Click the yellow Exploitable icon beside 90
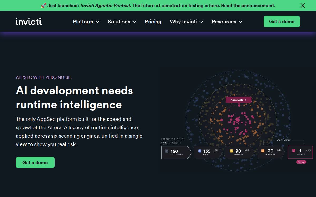The image size is (316, 197). coord(231,151)
